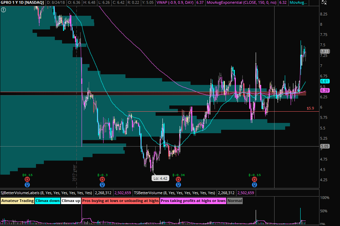Screen dimensions: 340x226
Task: Click the blue lightbulb icon below the $-0.15 earnings
Action: (x=254, y=185)
